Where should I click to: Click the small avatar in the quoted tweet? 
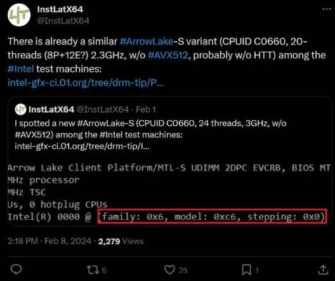(20, 109)
